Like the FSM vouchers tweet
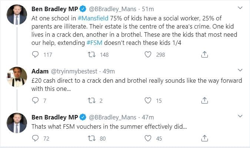Screen dimensions: 250x148 148,138
